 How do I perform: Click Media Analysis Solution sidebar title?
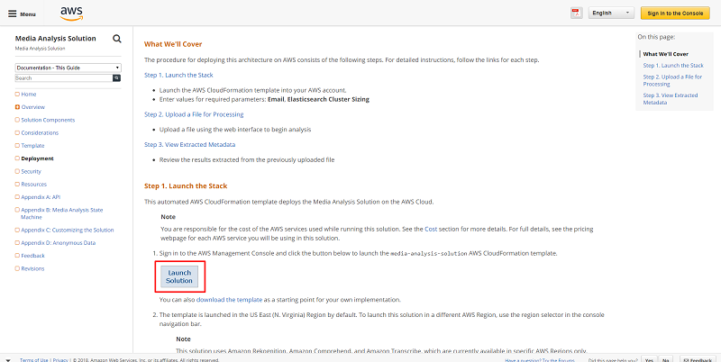click(56, 39)
